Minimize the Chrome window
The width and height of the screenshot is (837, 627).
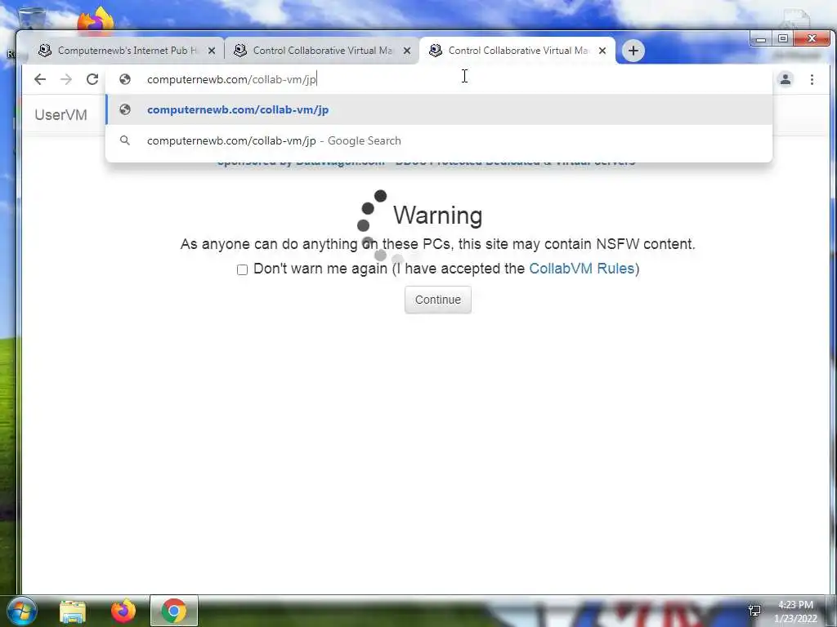click(x=761, y=39)
